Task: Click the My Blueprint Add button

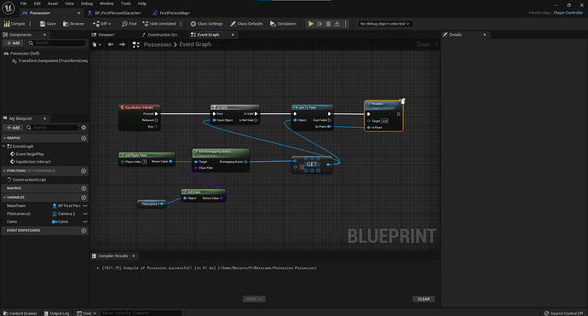Action: [x=13, y=128]
